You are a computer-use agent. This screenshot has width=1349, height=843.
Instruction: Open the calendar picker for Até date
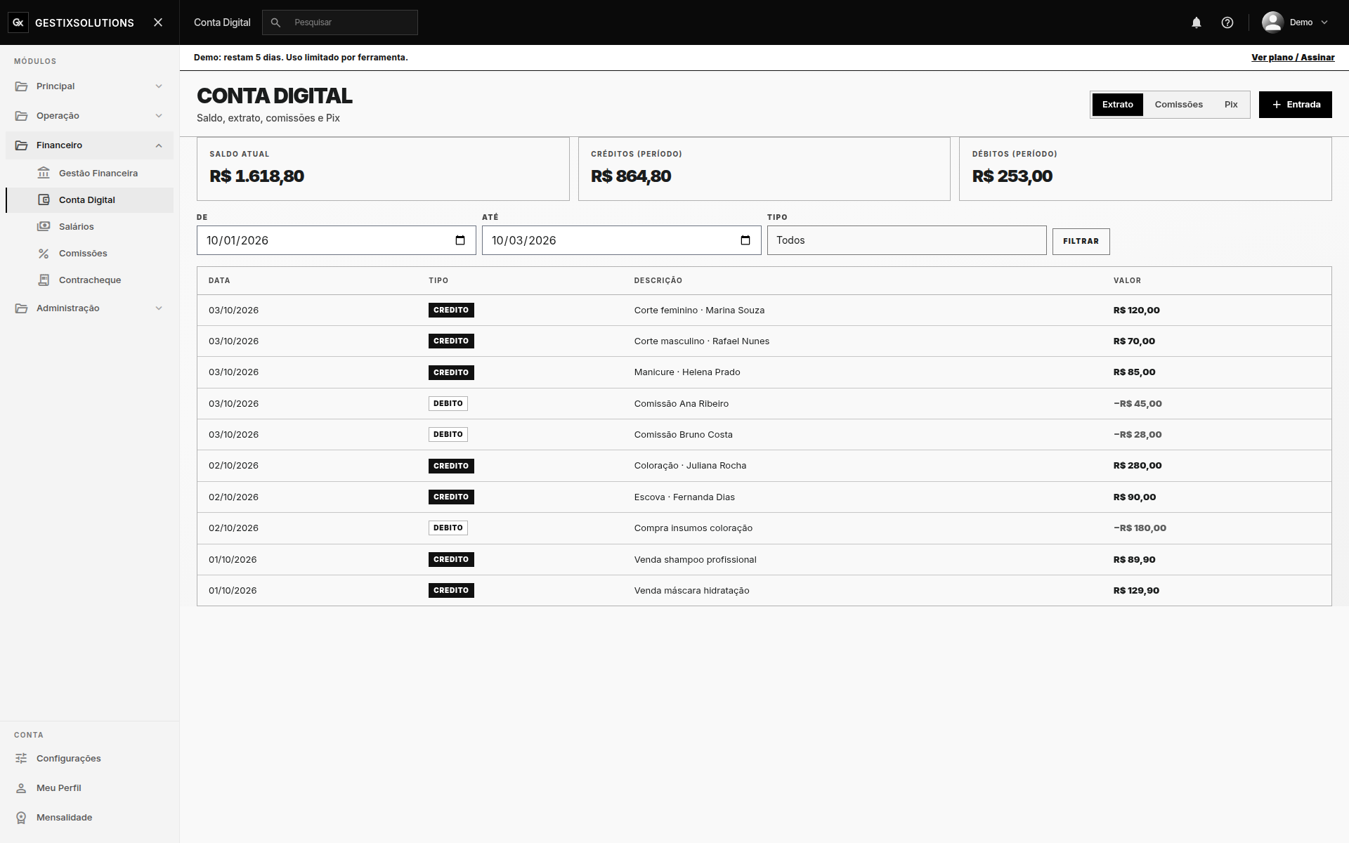pyautogui.click(x=745, y=240)
